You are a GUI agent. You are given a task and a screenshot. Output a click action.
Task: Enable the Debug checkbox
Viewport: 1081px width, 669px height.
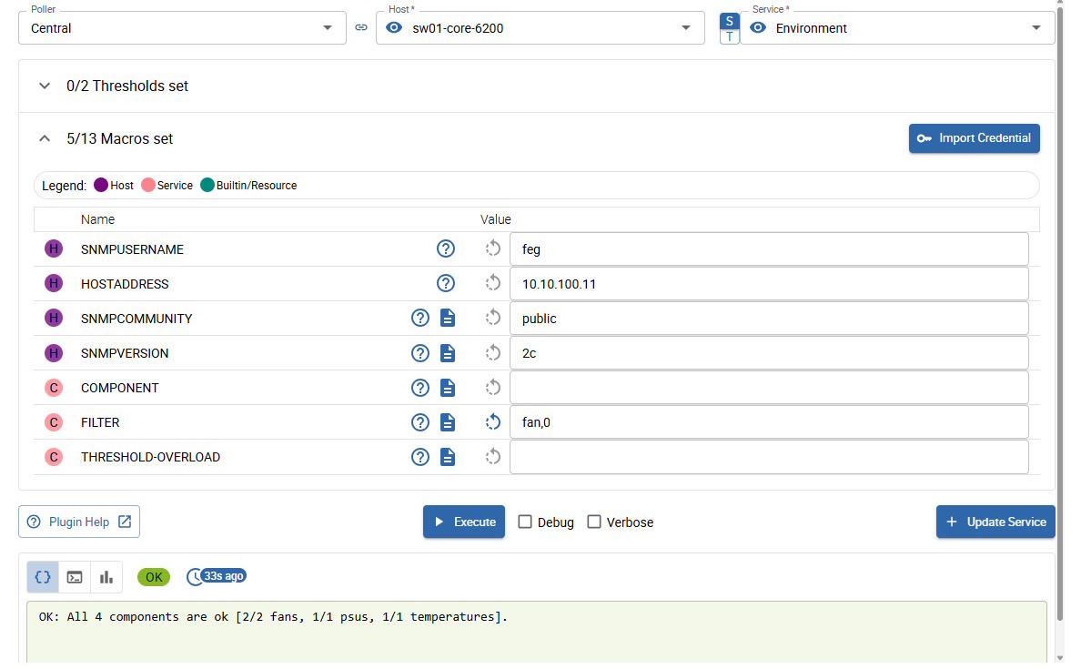click(525, 522)
